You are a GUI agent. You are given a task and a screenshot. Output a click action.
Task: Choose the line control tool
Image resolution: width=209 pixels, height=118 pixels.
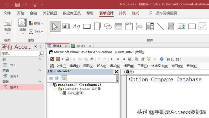pos(160,26)
